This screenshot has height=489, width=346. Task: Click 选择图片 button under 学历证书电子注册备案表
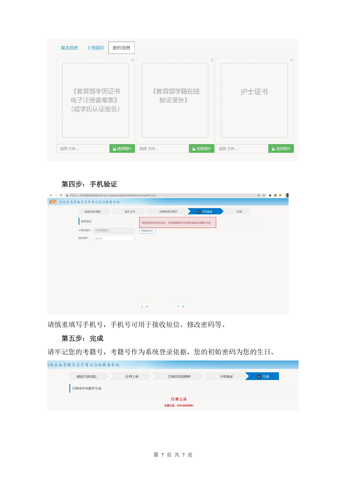[122, 149]
